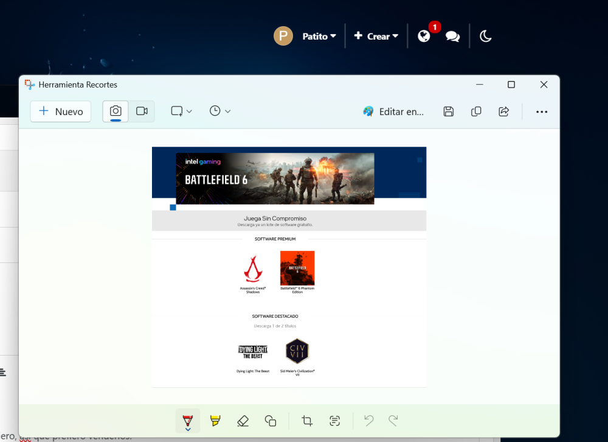The image size is (608, 442).
Task: Click the 'SOFTWARE DESTACADO' label
Action: pyautogui.click(x=275, y=316)
